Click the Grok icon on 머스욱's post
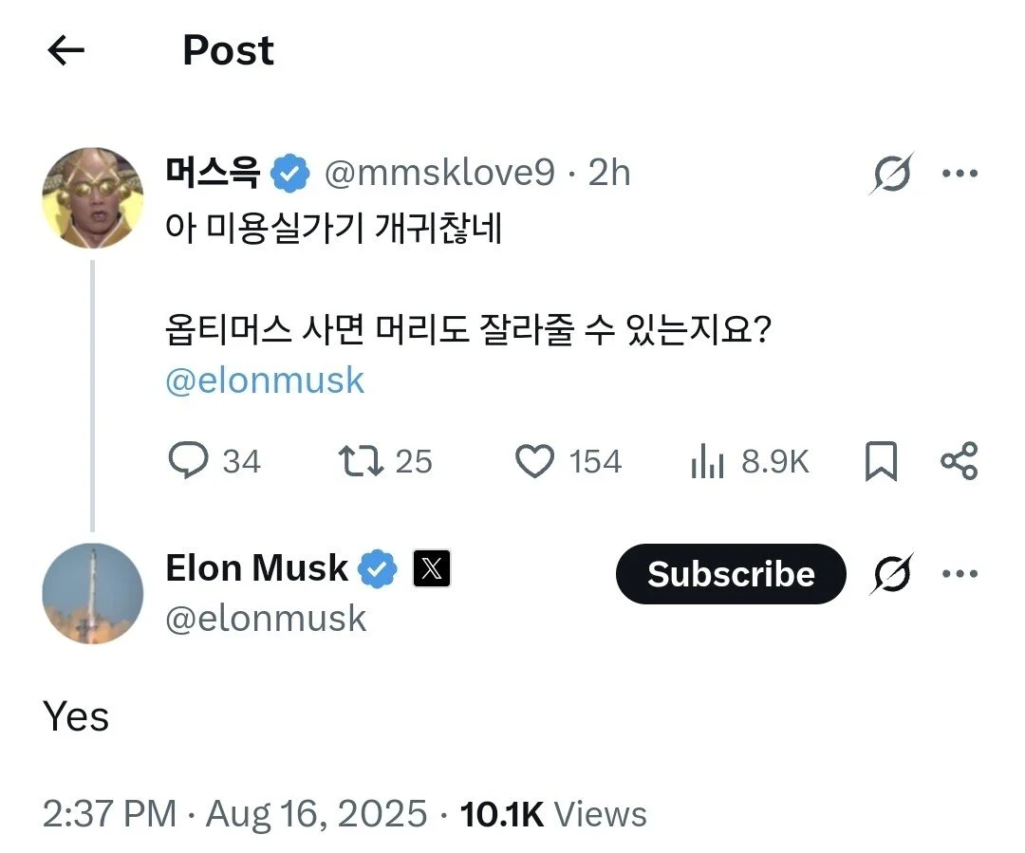The width and height of the screenshot is (1025, 853). point(891,174)
